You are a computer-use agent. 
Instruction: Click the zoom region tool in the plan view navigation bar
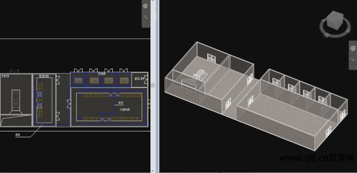(x=146, y=17)
